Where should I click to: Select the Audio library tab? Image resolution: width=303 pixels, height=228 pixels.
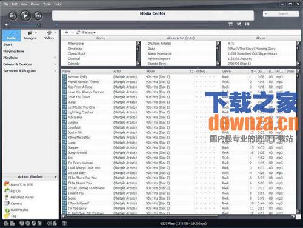tap(12, 35)
